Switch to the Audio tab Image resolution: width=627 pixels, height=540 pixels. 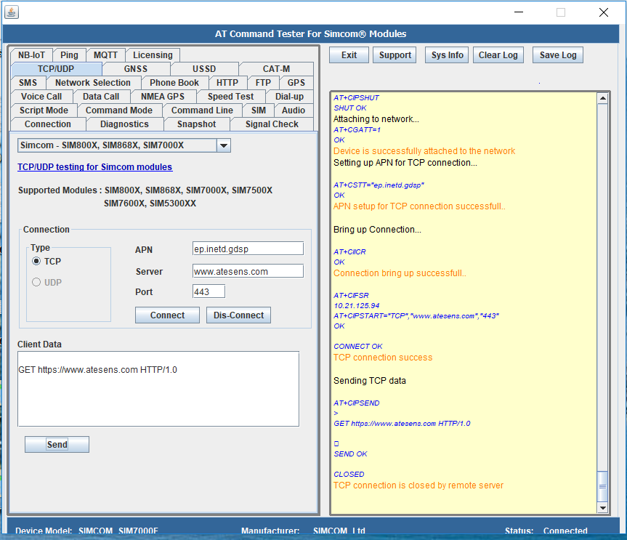pyautogui.click(x=294, y=110)
